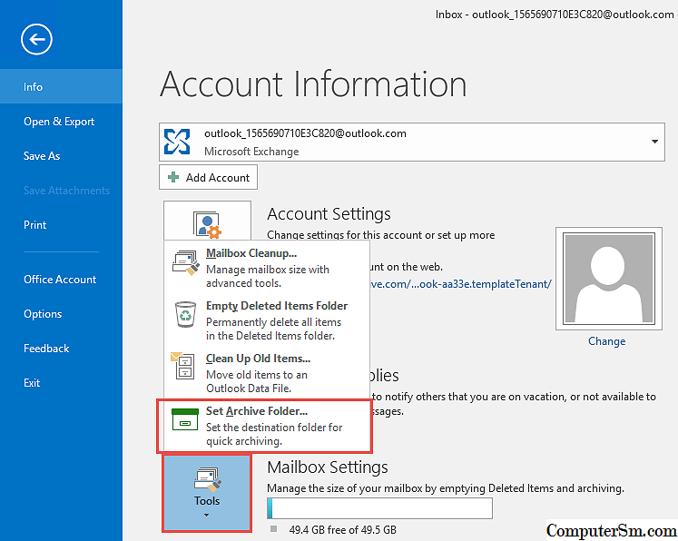Expand the account selector dropdown arrow
678x541 pixels.
tap(654, 142)
